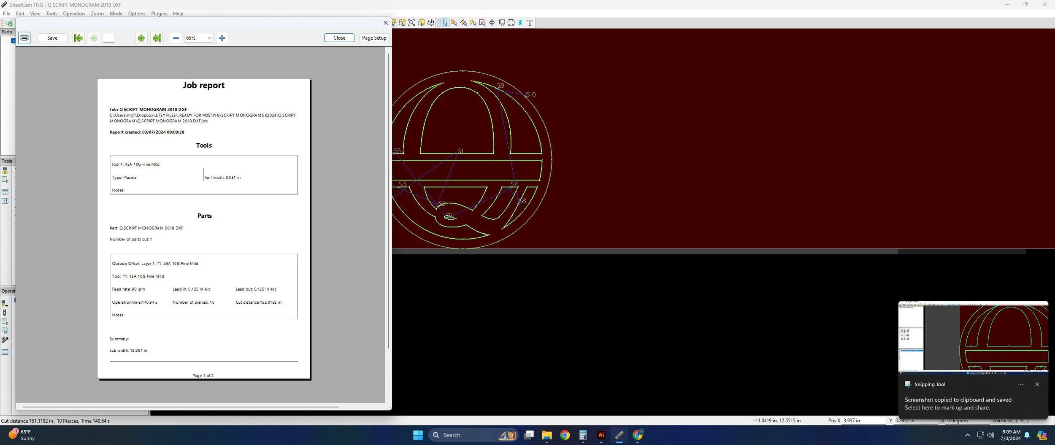Toggle the Mirror Y checkbox
Image resolution: width=1055 pixels, height=445 pixels.
pos(1026,421)
